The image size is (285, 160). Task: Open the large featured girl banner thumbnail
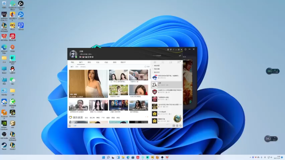point(88,84)
